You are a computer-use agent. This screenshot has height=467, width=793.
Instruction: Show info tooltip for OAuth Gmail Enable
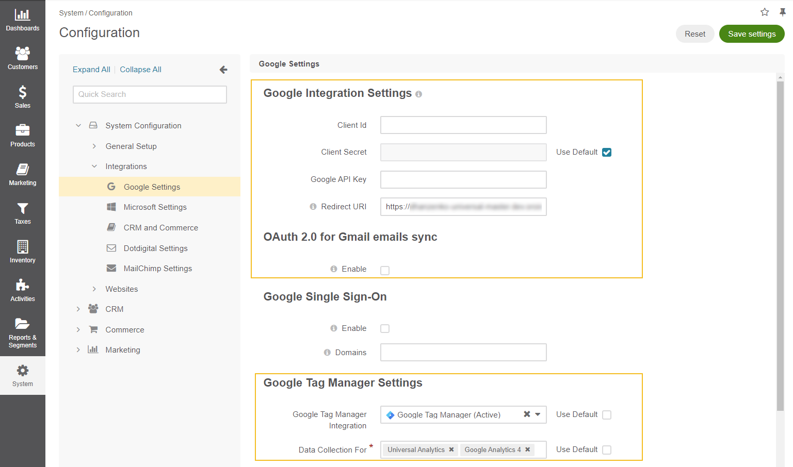point(334,269)
